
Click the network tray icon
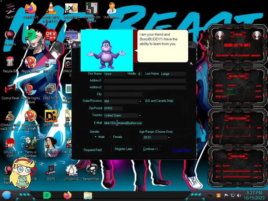coord(233,195)
